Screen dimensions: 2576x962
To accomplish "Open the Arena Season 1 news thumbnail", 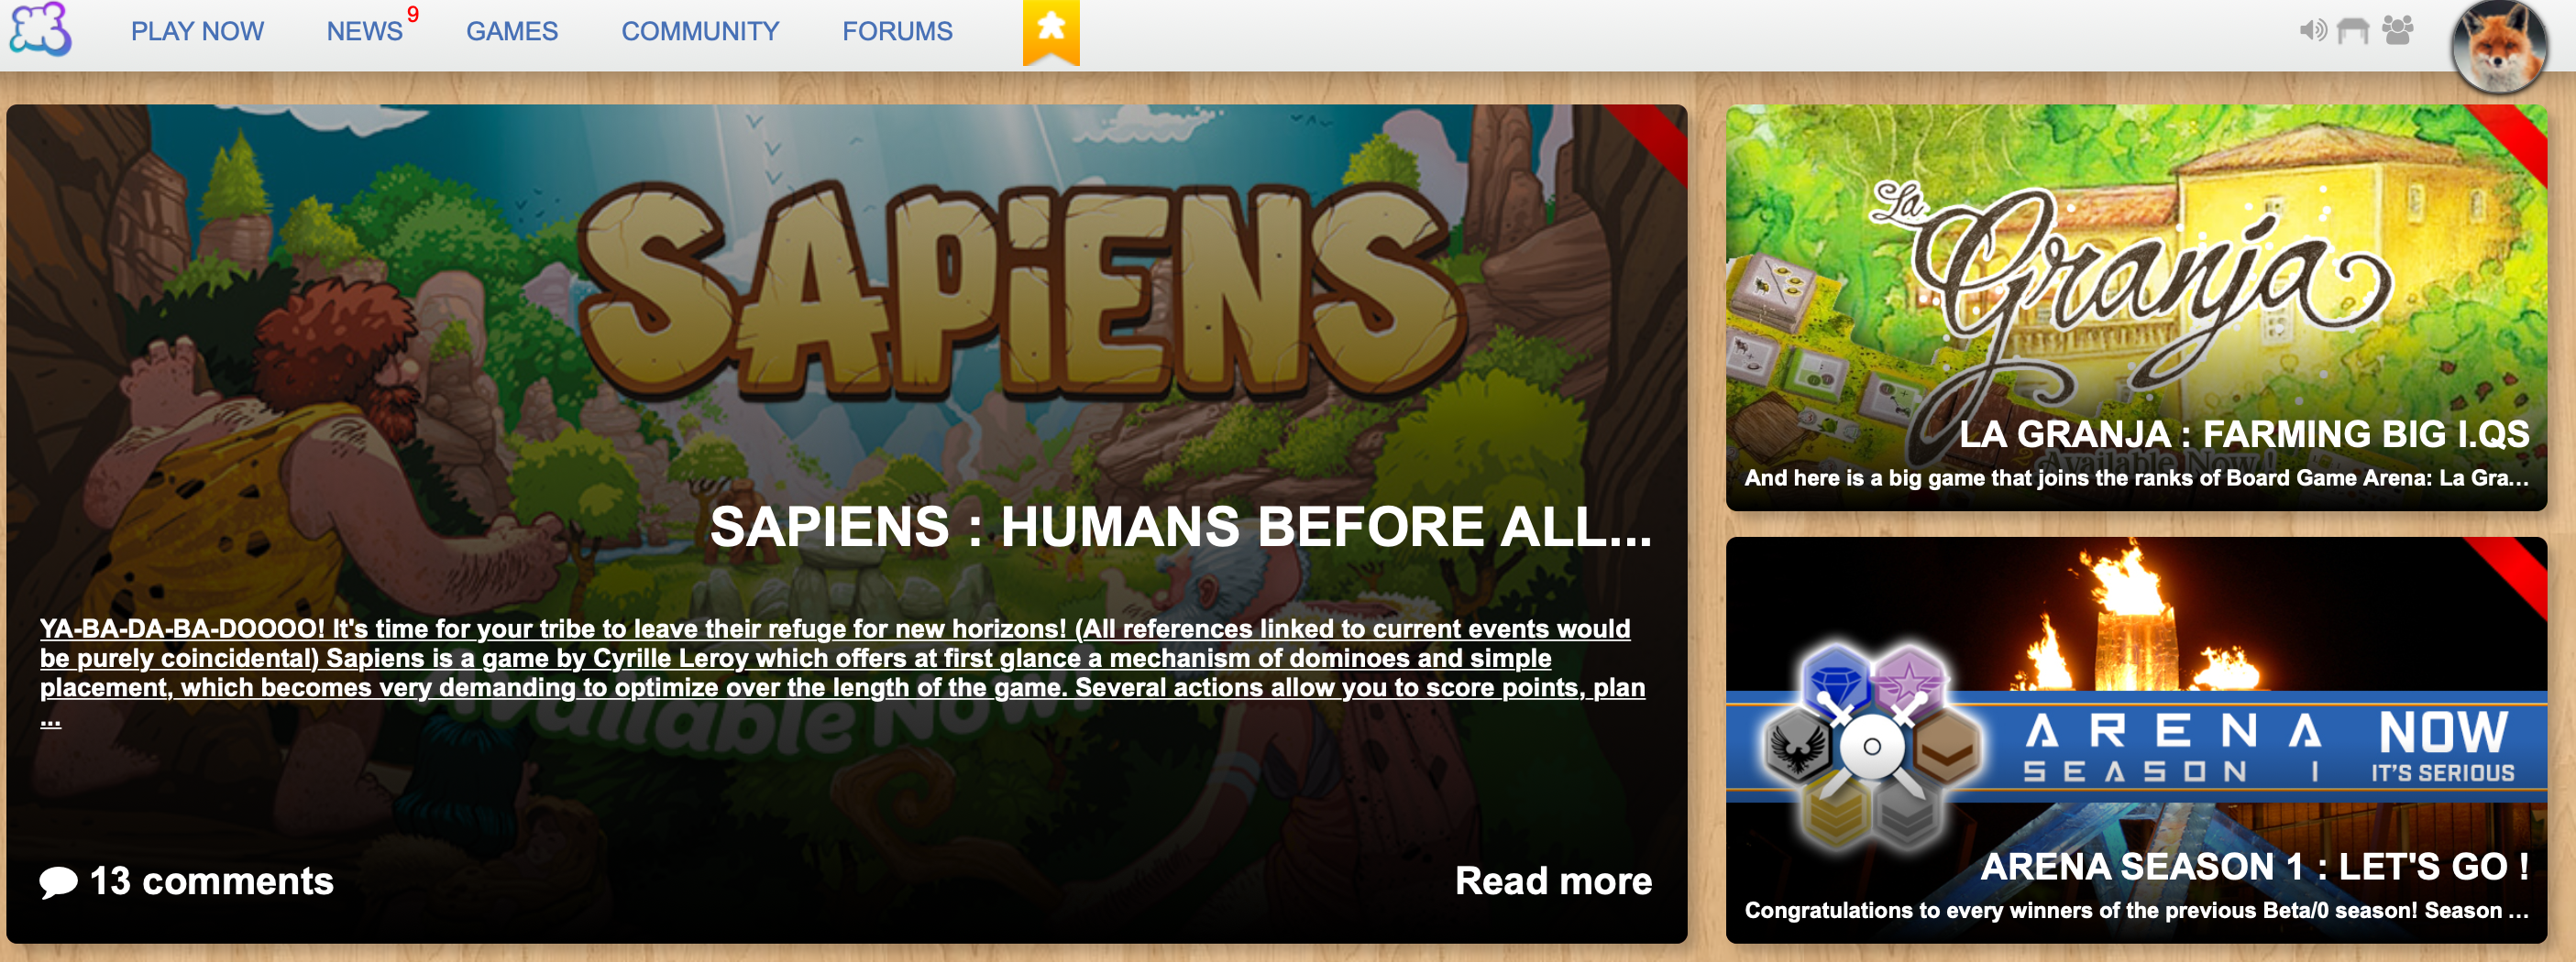I will click(2136, 740).
